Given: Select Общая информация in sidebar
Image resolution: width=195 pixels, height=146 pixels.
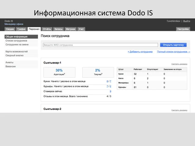Looking at the screenshot, I should tap(21, 37).
